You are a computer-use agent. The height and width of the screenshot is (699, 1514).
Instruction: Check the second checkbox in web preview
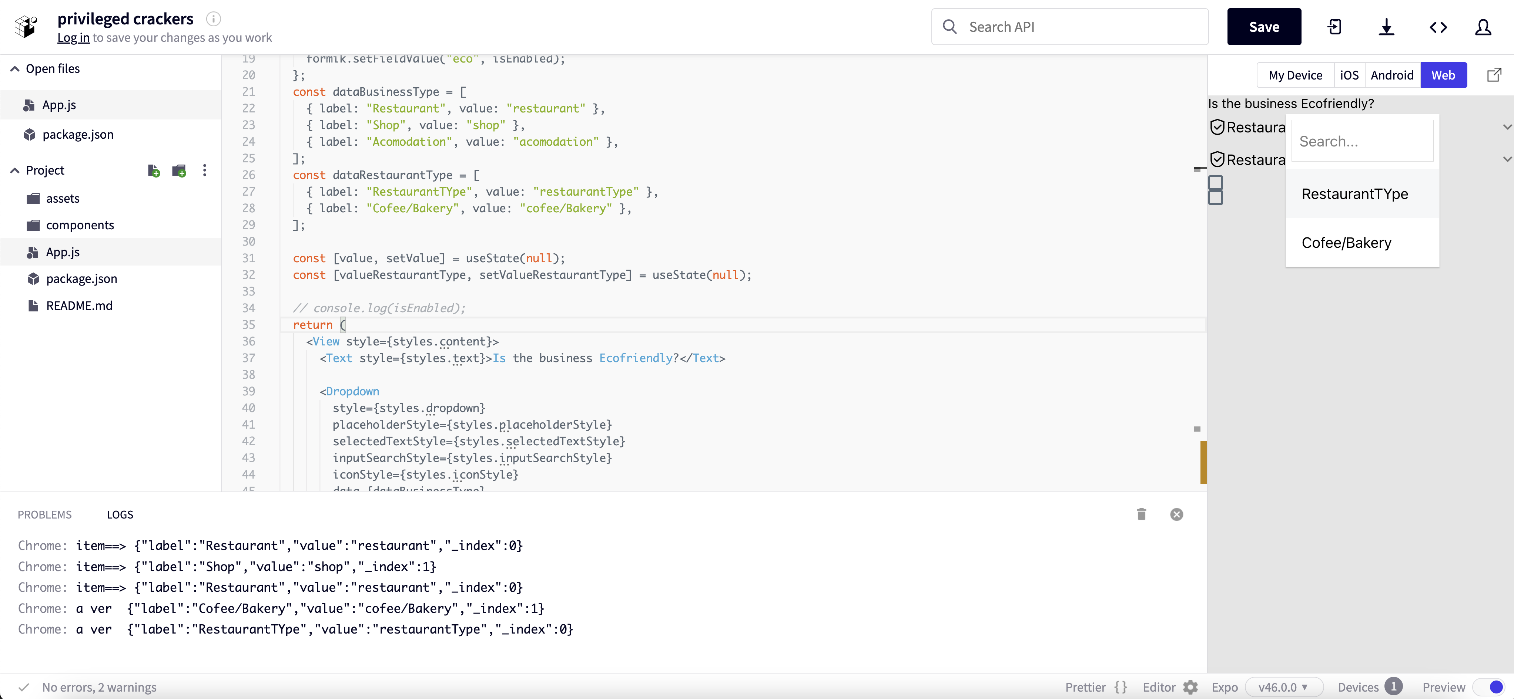1215,197
